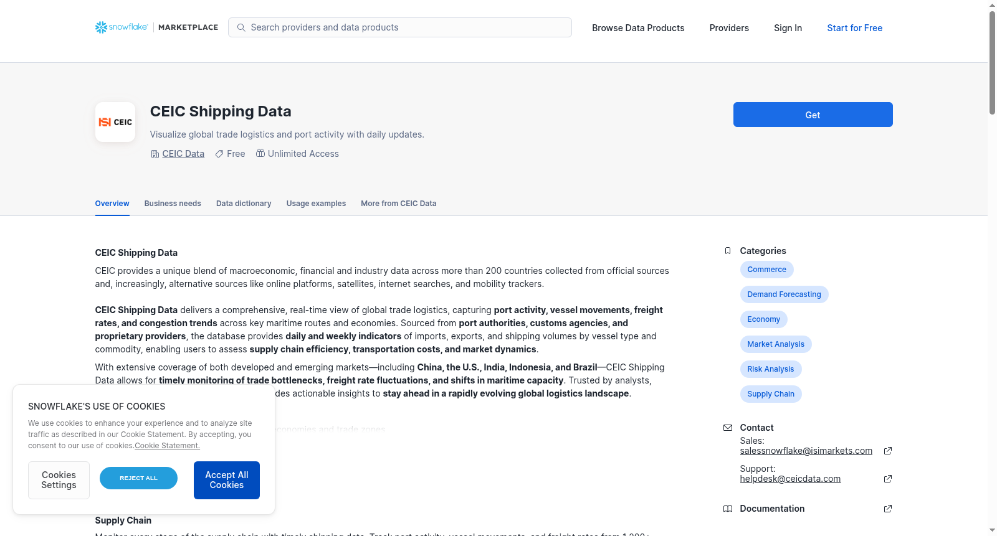The height and width of the screenshot is (536, 997).
Task: Email salessnowflake@isimarkets.com link
Action: pos(806,451)
